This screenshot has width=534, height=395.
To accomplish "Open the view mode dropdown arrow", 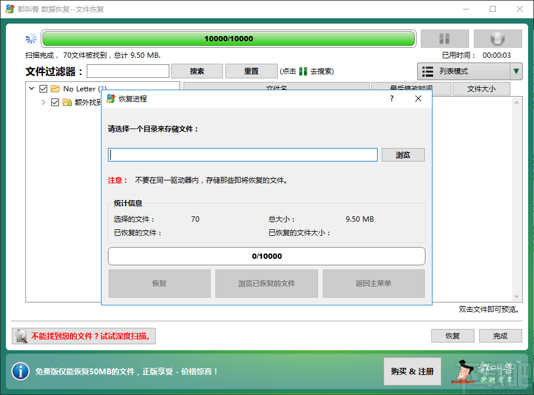I will point(516,71).
